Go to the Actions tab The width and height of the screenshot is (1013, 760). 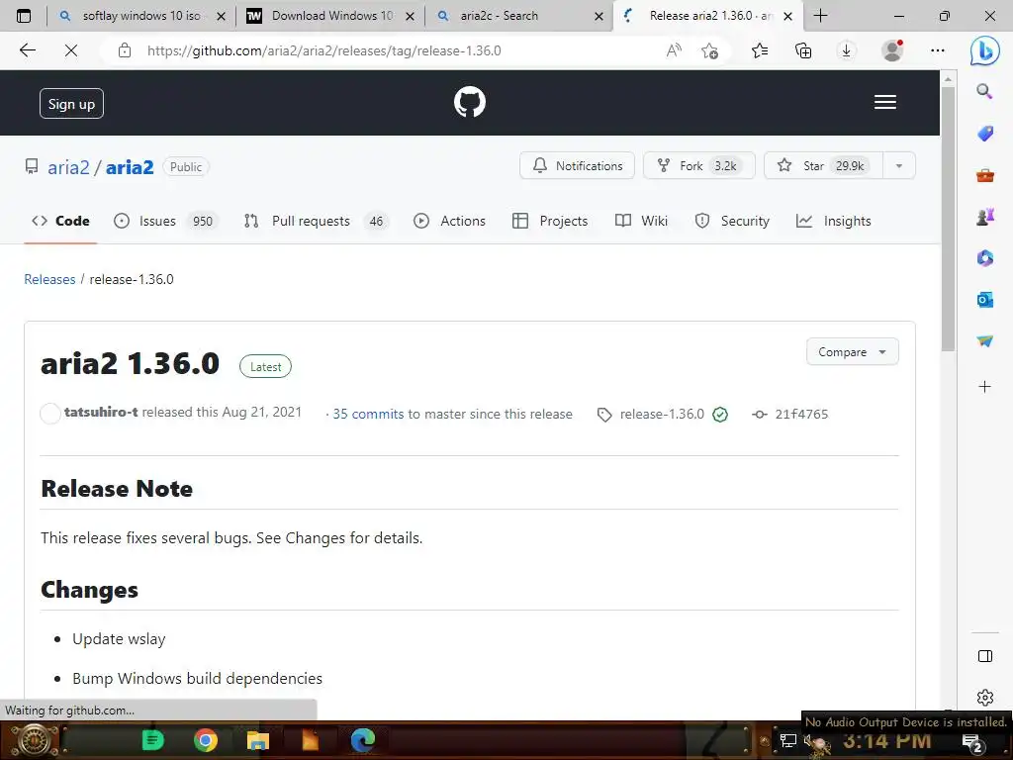coord(450,221)
